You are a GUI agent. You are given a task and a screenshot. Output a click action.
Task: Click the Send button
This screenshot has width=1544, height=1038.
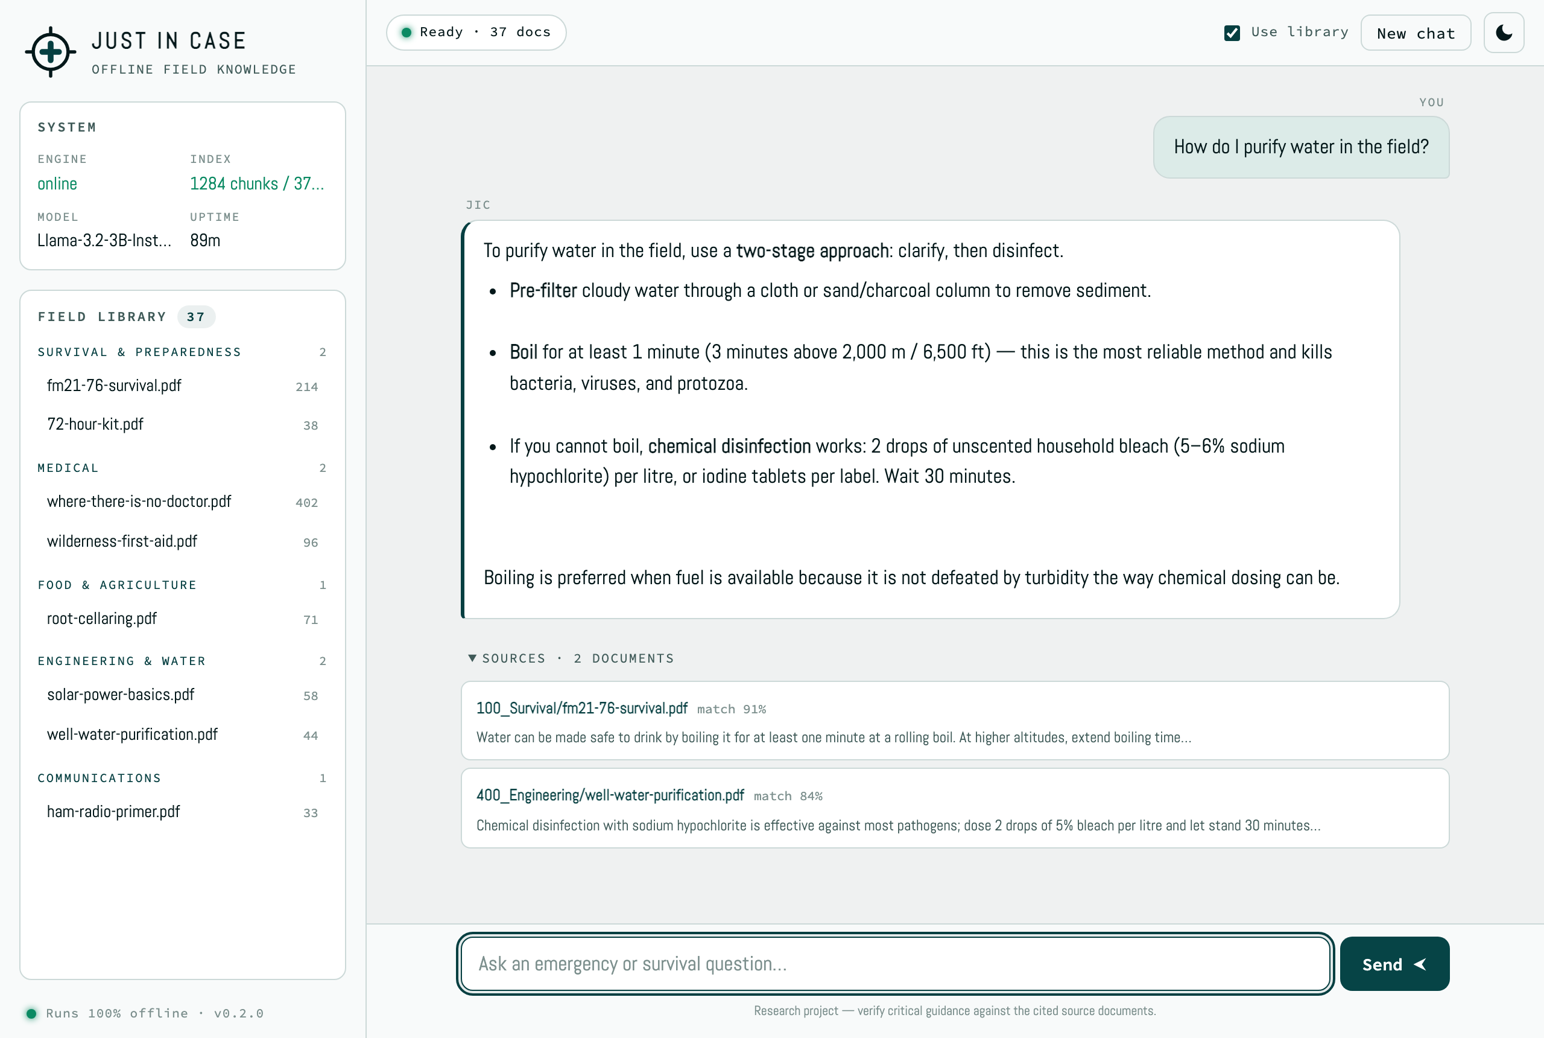coord(1394,964)
